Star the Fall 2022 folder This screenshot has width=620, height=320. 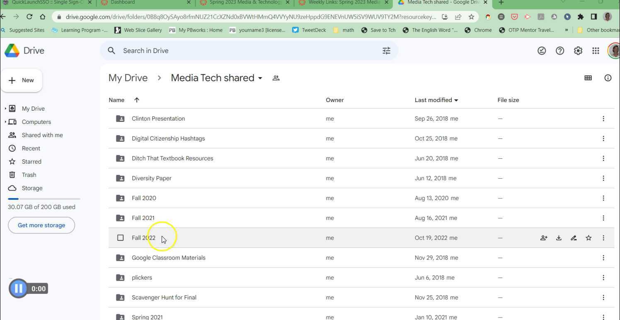pos(589,238)
